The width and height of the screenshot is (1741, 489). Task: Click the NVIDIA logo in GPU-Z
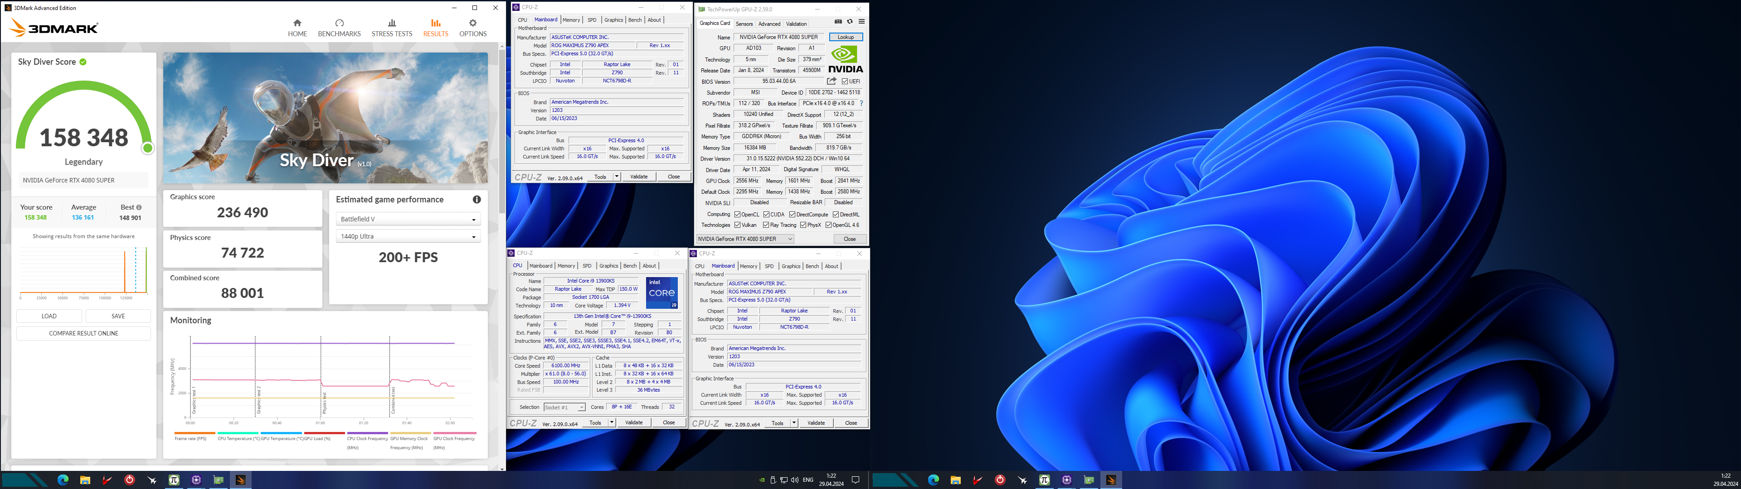tap(846, 59)
